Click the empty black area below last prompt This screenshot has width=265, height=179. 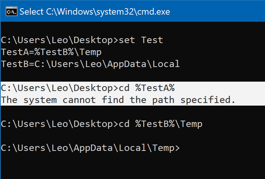click(x=132, y=167)
